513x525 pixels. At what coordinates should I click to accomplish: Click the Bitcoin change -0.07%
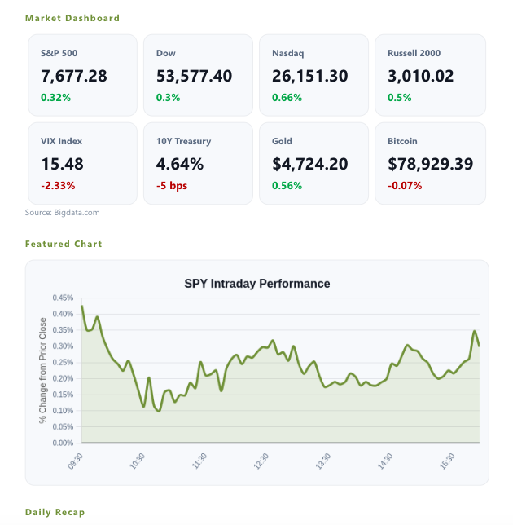click(405, 186)
